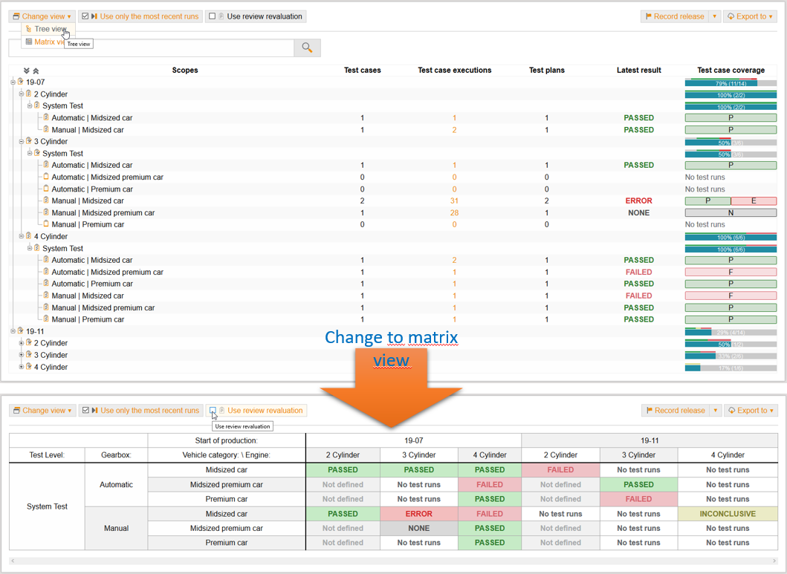Open the top Export to dropdown
This screenshot has height=574, width=787.
pyautogui.click(x=751, y=16)
